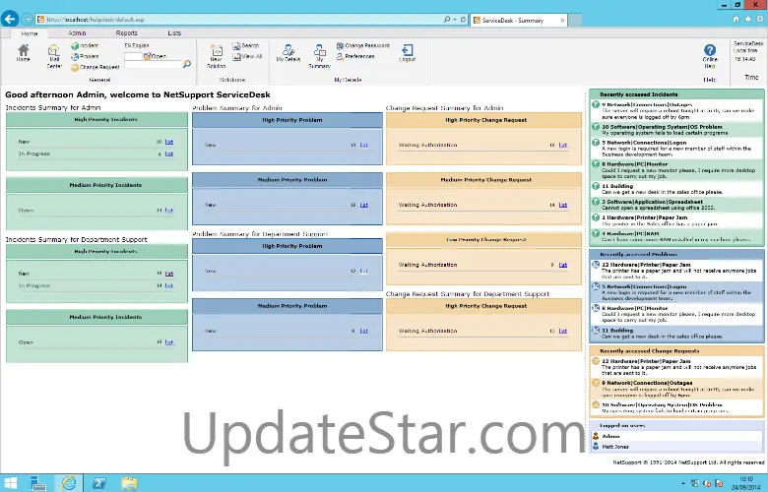Select Matt Jones in logged on users
This screenshot has height=492, width=768.
click(x=615, y=447)
